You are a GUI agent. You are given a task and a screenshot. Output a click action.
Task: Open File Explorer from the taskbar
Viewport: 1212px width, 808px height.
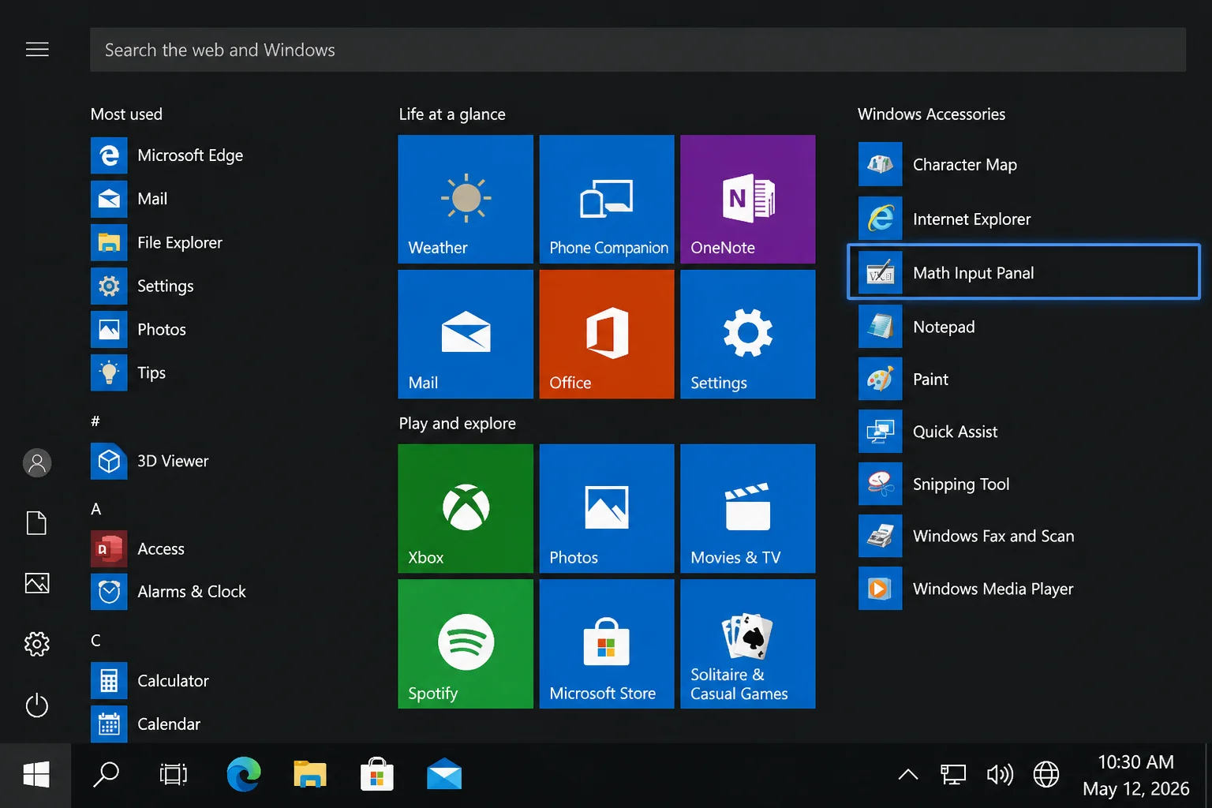310,775
